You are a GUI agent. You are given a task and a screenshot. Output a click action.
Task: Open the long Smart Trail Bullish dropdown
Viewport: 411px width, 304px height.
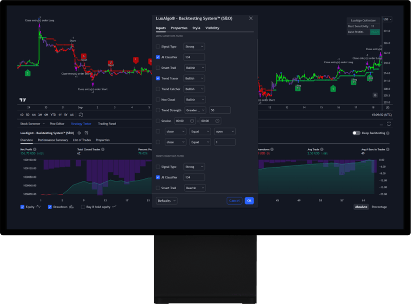195,68
